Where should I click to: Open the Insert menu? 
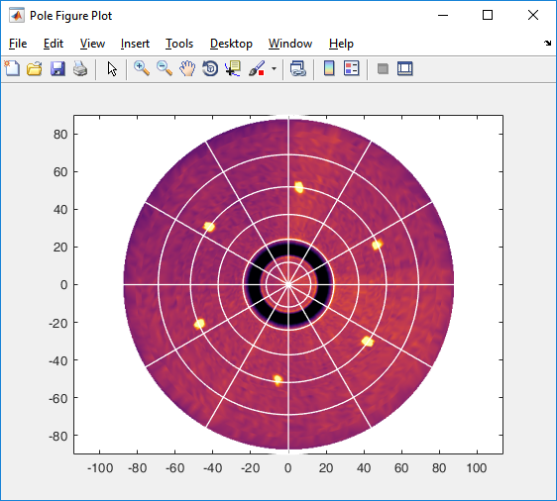coord(135,44)
